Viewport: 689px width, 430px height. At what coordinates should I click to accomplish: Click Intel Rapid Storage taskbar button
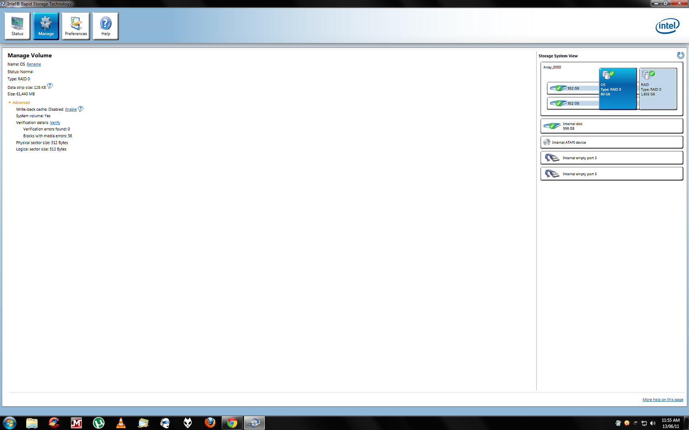click(x=254, y=423)
